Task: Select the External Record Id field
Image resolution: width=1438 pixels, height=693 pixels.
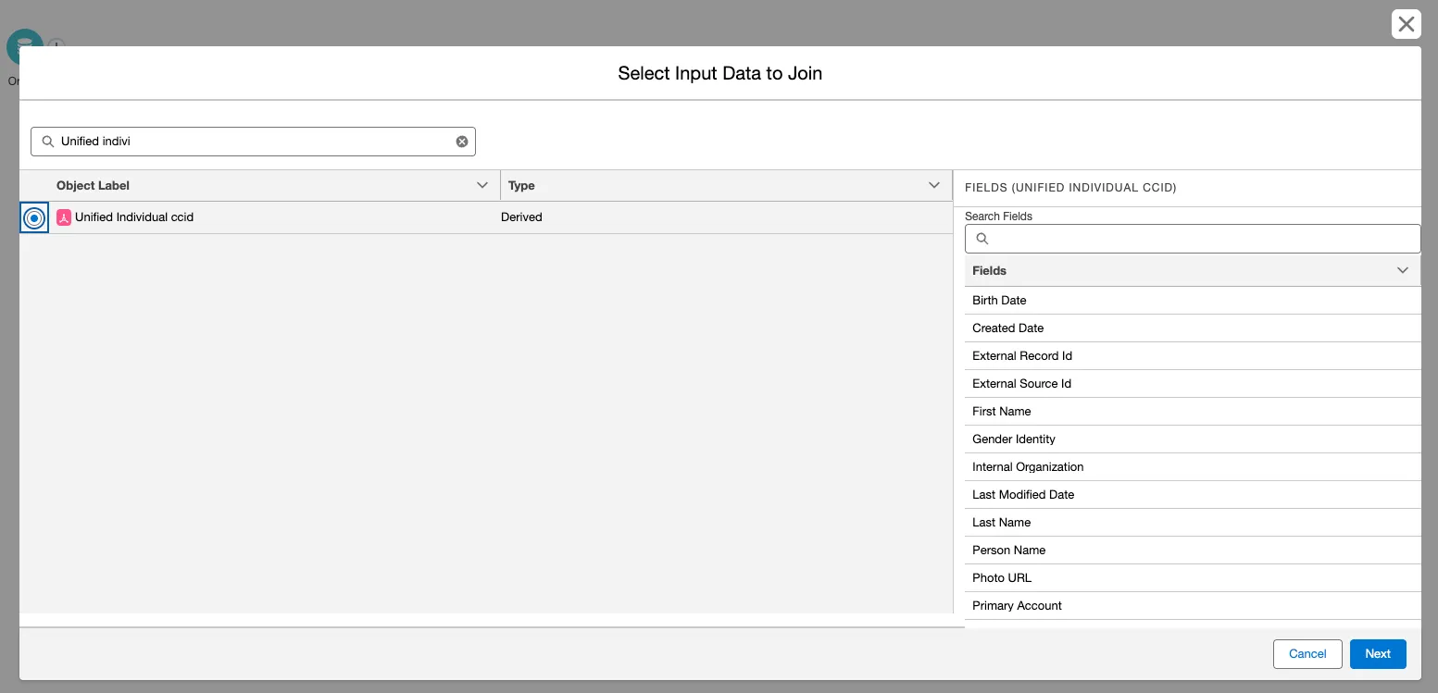Action: (1021, 356)
